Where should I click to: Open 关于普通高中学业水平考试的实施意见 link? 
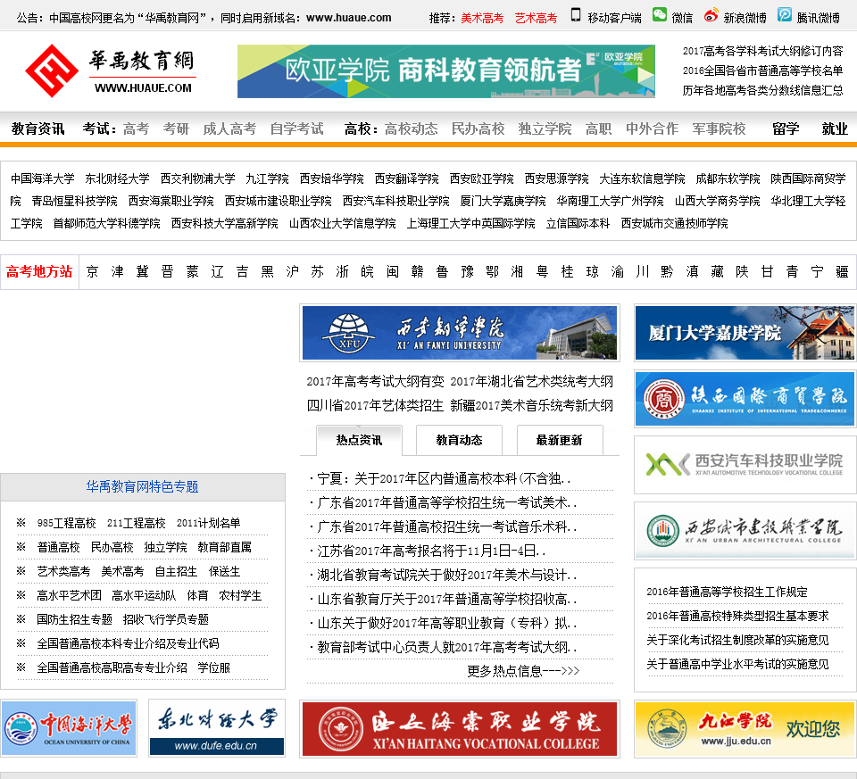737,664
